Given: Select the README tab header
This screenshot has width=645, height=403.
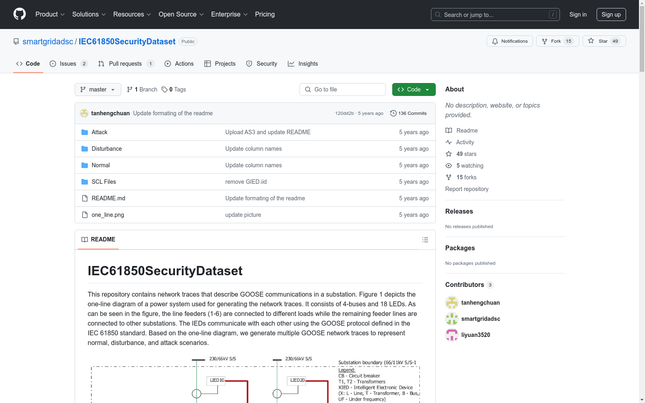Looking at the screenshot, I should 98,239.
